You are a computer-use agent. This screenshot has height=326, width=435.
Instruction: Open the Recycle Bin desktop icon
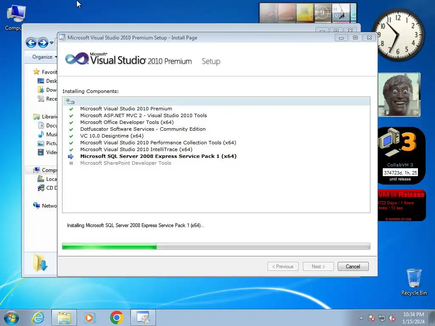(x=414, y=282)
